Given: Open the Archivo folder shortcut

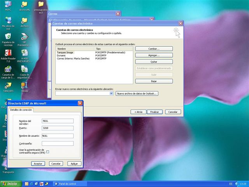Looking at the screenshot, I should pos(25,22).
